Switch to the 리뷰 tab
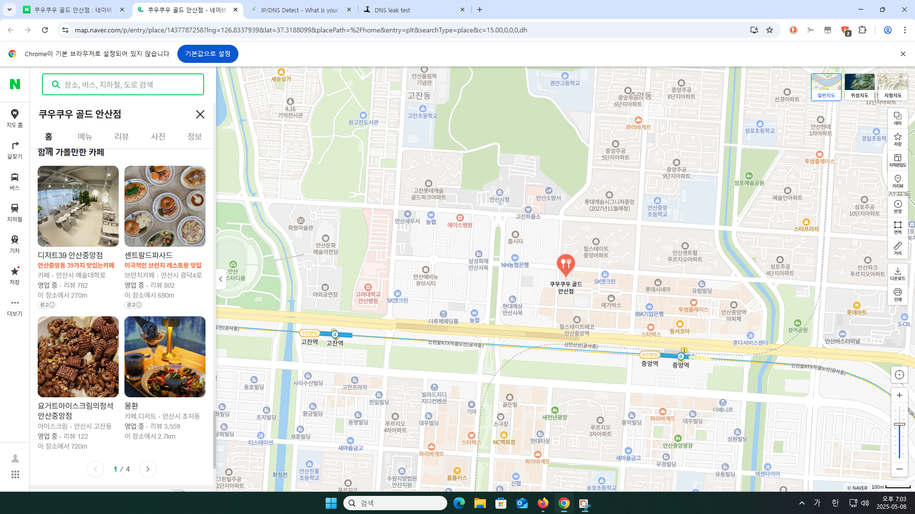Viewport: 915px width, 514px height. [121, 137]
